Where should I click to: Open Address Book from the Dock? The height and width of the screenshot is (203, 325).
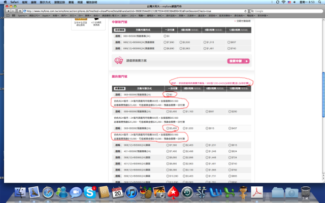[104, 192]
